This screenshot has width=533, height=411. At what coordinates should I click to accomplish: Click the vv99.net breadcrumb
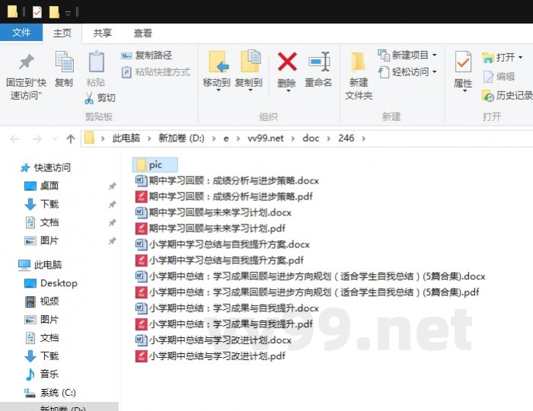click(266, 139)
